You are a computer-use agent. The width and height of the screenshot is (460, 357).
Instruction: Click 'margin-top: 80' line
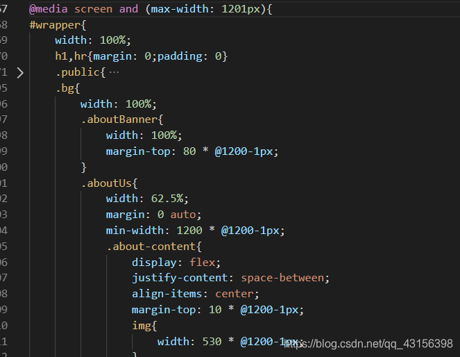[x=192, y=151]
